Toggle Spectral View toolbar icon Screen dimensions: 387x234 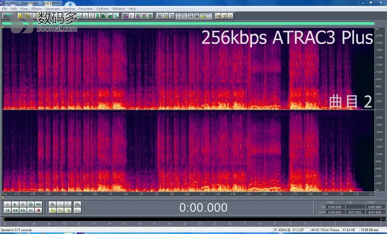coord(125,16)
